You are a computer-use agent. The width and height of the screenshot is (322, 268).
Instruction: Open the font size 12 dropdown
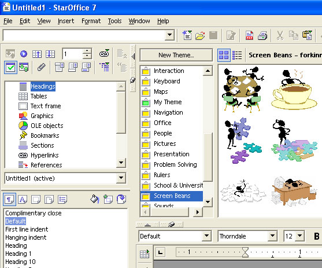click(x=300, y=236)
